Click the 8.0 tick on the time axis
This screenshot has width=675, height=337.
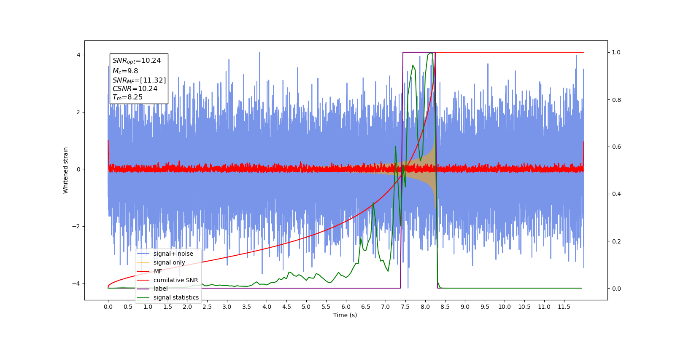(425, 307)
